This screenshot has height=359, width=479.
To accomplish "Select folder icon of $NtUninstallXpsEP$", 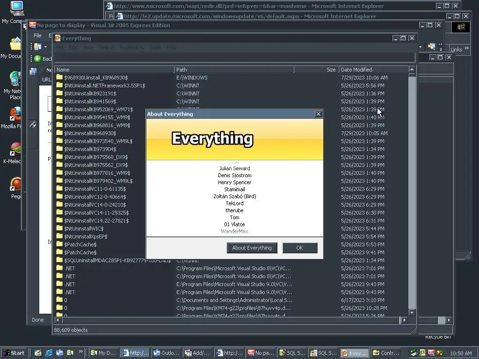I will [59, 236].
